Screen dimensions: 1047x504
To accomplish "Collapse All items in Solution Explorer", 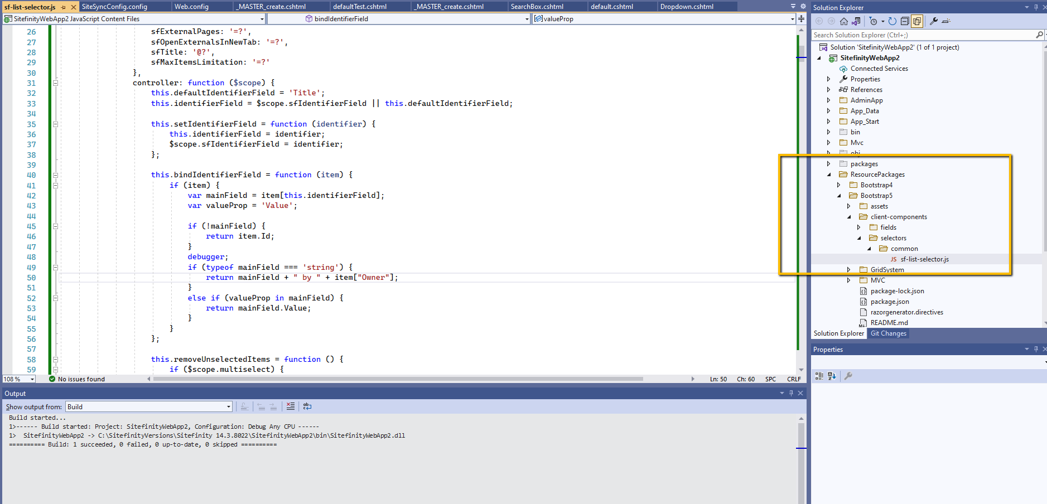I will (905, 21).
